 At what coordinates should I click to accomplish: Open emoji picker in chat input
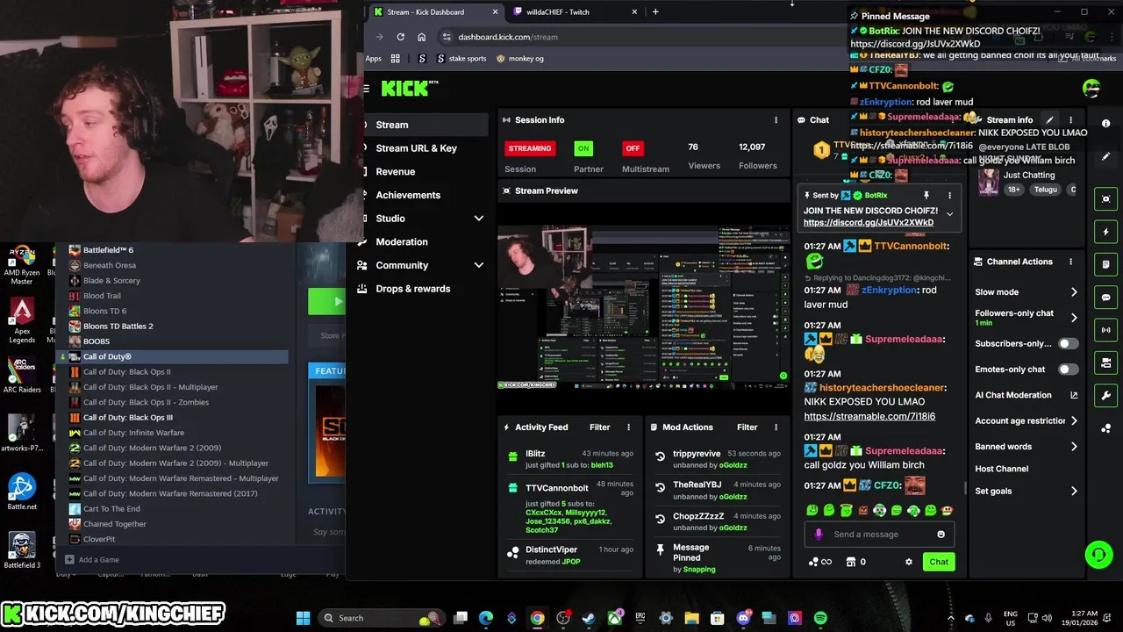click(941, 534)
